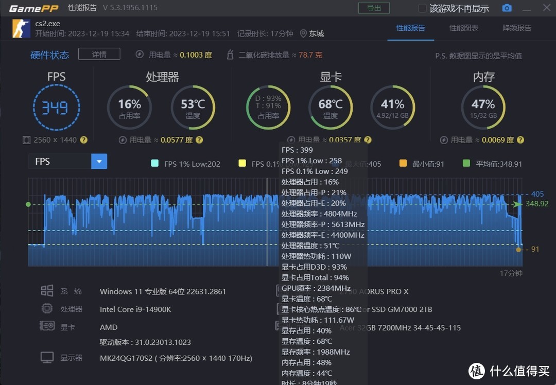
Task: Click the 记录时长 17分钟 text
Action: pyautogui.click(x=265, y=33)
